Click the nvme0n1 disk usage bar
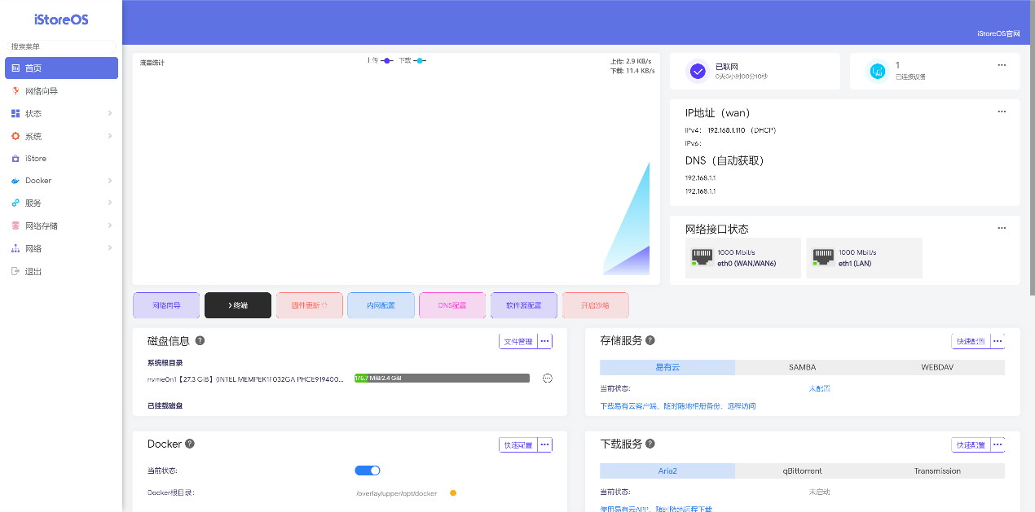1035x512 pixels. click(x=442, y=378)
